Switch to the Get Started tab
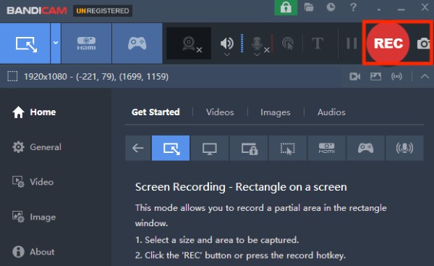 click(156, 112)
